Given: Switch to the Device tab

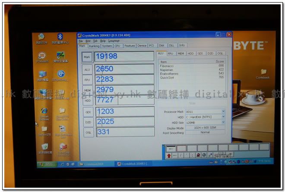Looking at the screenshot, I should click(x=142, y=46).
